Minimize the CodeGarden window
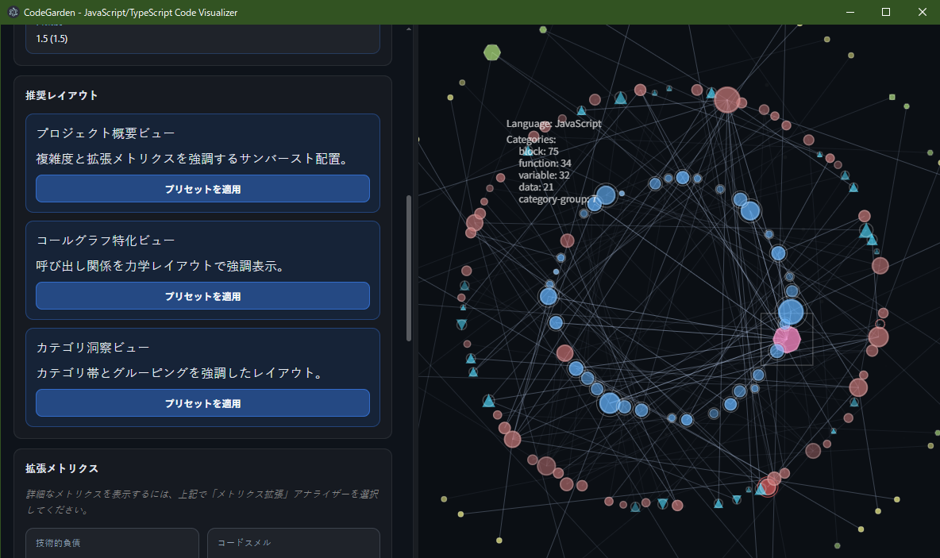 coord(850,12)
